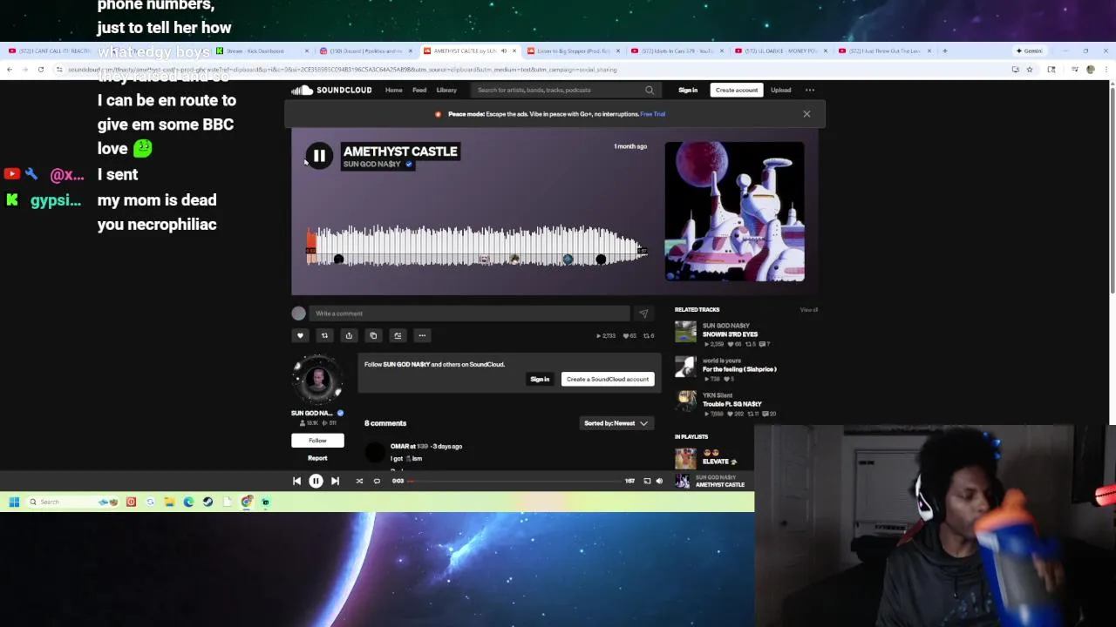Seek within the track waveform
Image resolution: width=1116 pixels, height=627 pixels.
(477, 246)
